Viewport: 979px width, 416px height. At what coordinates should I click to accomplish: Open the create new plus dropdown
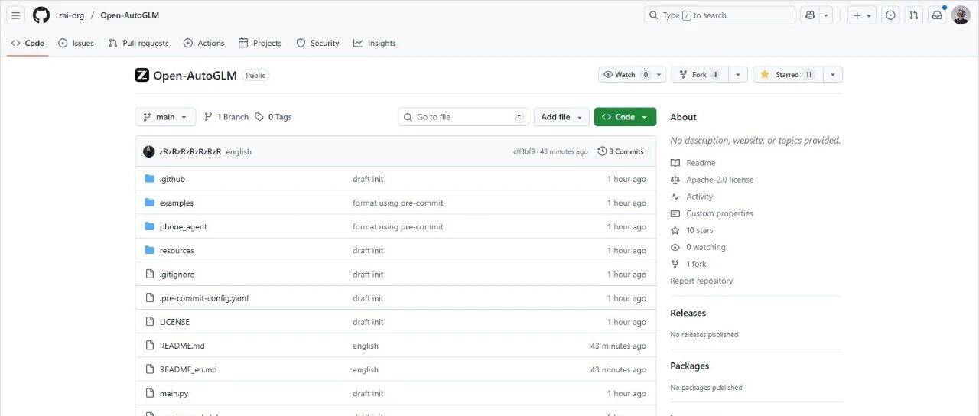coord(862,15)
